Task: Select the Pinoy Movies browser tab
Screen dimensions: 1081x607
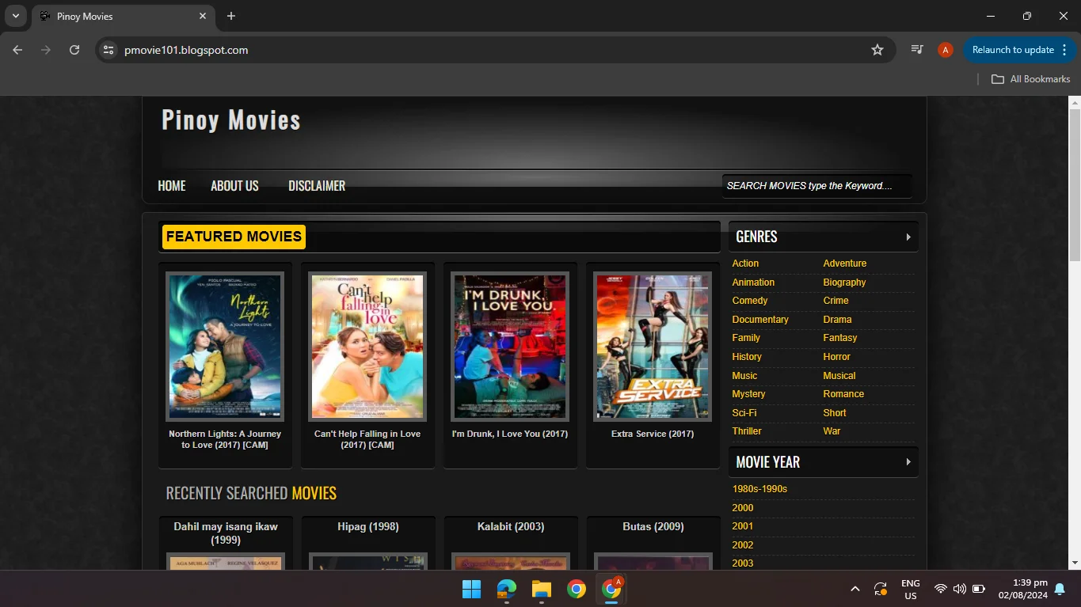Action: click(x=123, y=16)
